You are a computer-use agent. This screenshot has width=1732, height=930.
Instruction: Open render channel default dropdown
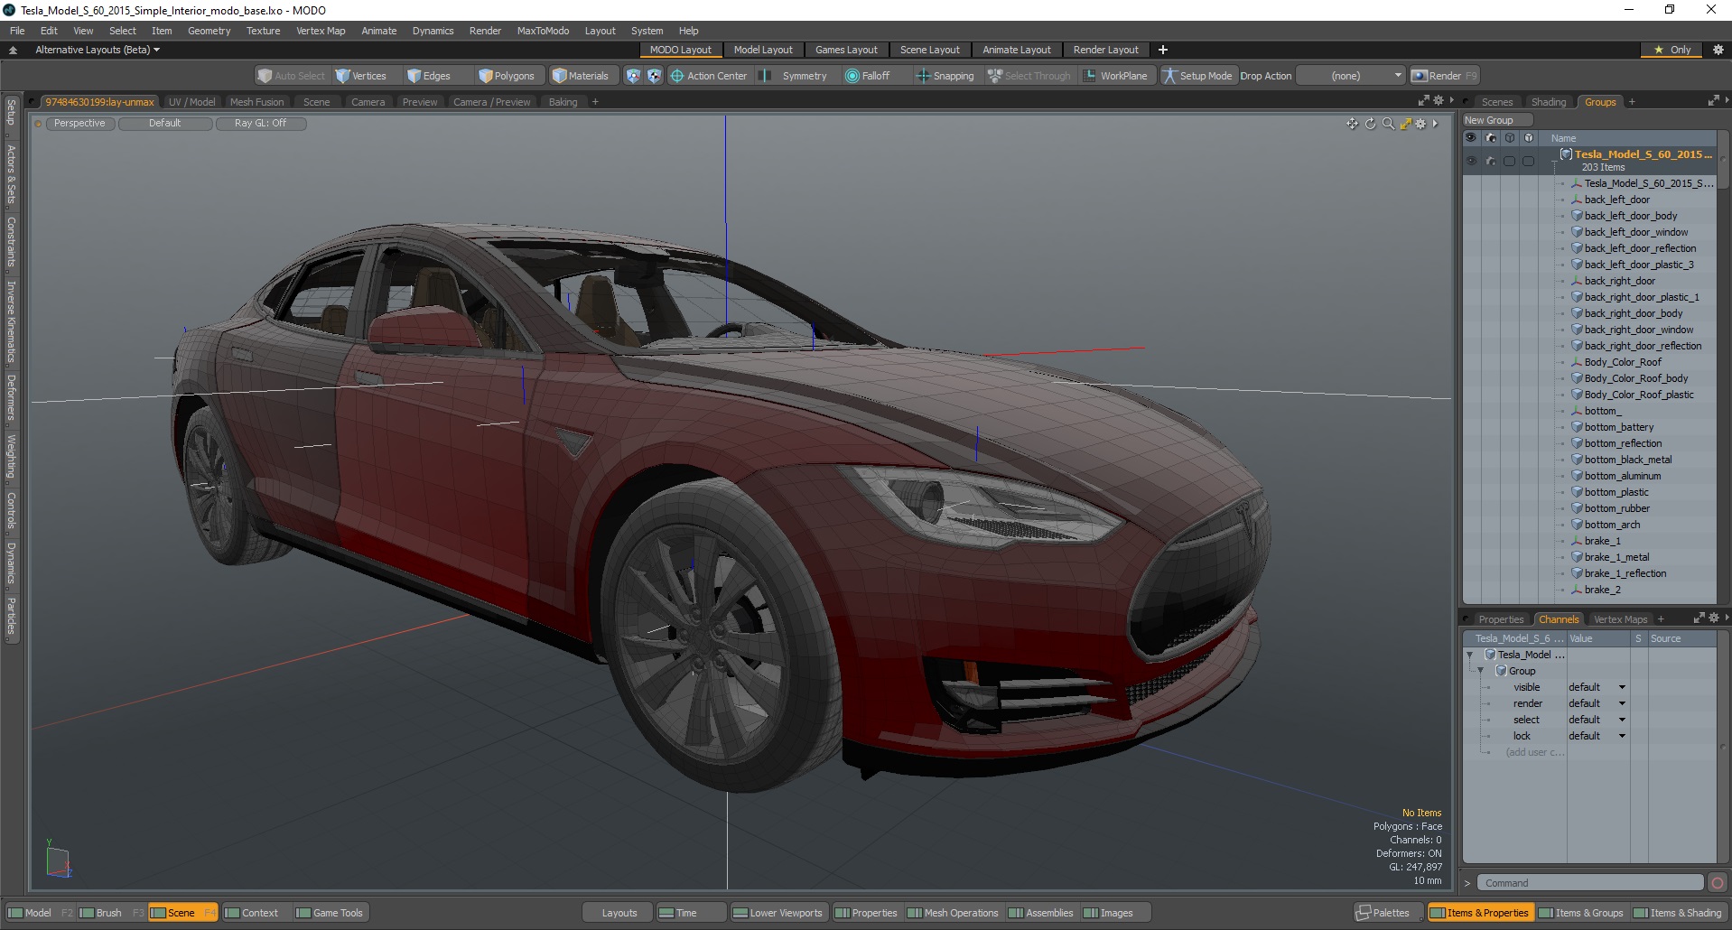[x=1597, y=703]
